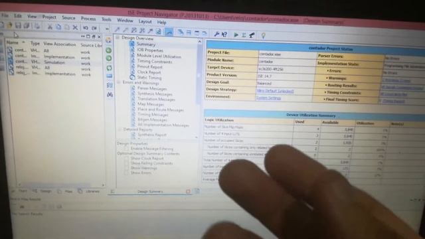The width and height of the screenshot is (425, 239).
Task: Open the Process menu
Action: pyautogui.click(x=88, y=19)
